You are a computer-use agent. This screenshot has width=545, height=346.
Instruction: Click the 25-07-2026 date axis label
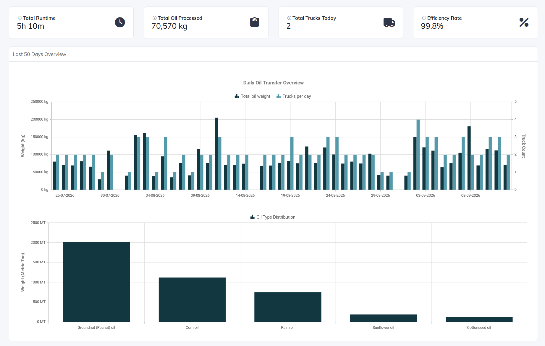click(65, 196)
